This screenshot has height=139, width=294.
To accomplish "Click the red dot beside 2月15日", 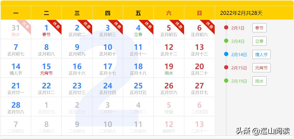I will 226,68.
